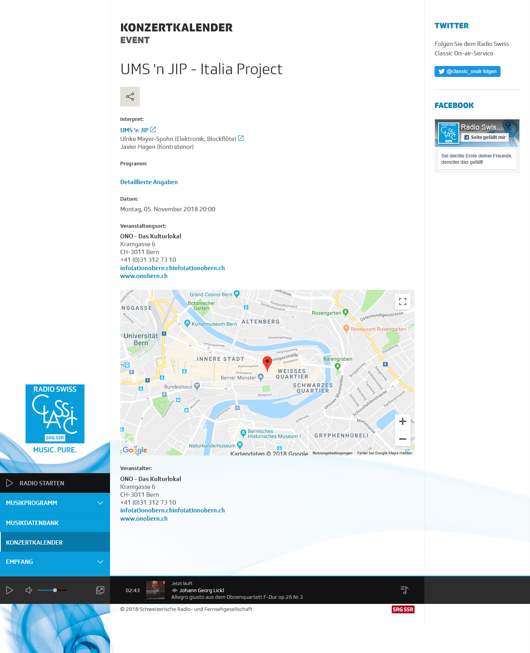Viewport: 530px width, 653px height.
Task: Click the Facebook 'Seite gefällt mir' button
Action: (x=485, y=137)
